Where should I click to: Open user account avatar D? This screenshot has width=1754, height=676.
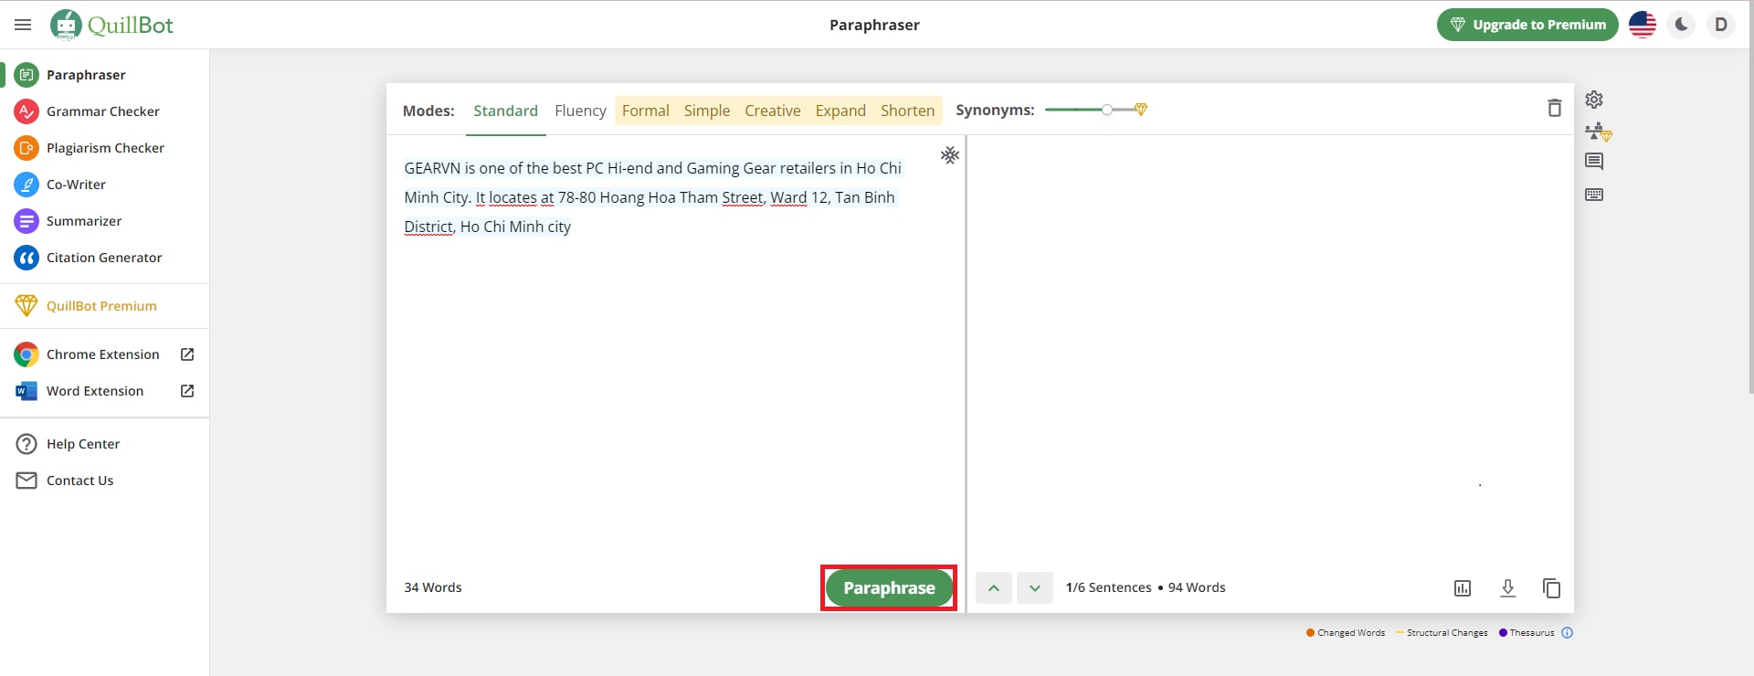point(1721,25)
